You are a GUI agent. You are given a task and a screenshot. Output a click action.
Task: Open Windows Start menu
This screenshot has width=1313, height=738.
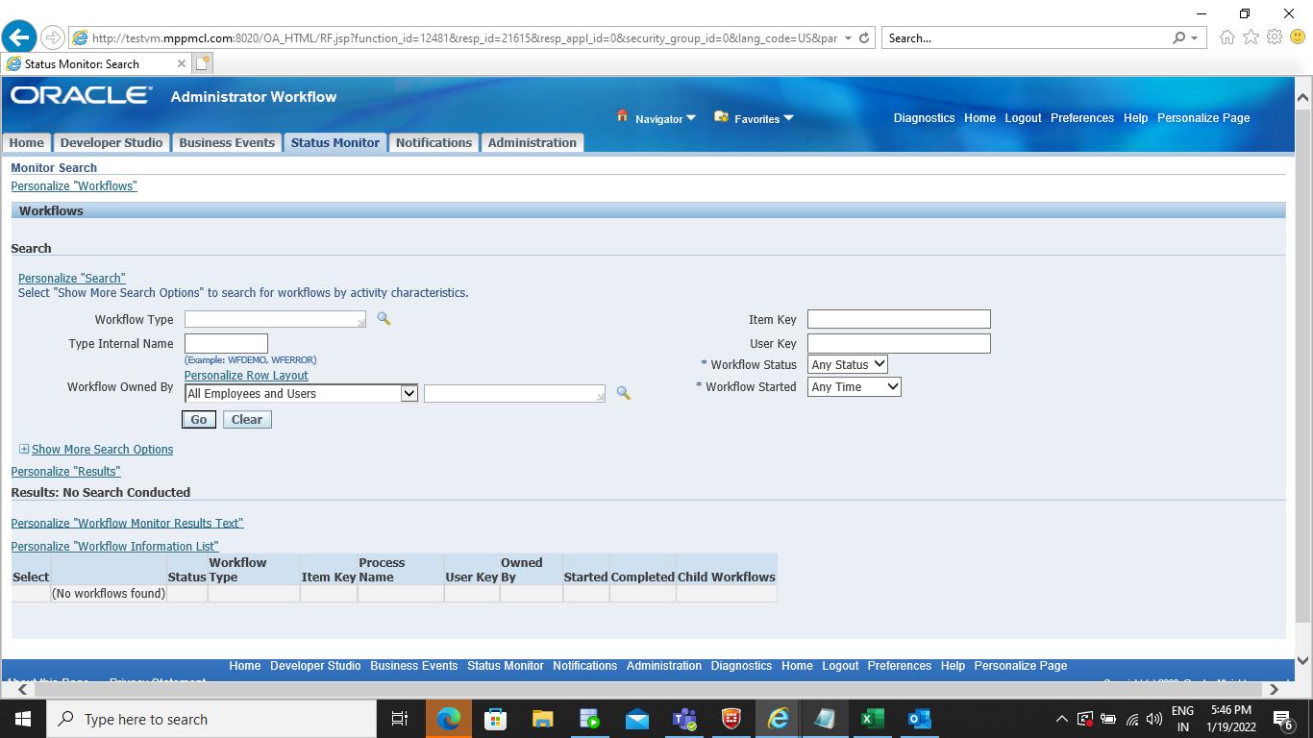pos(23,719)
